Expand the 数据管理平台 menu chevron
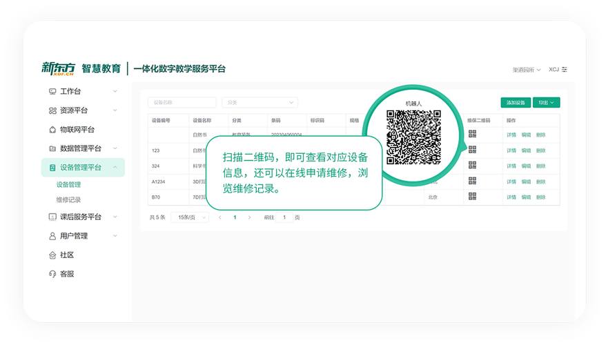Image resolution: width=606 pixels, height=345 pixels. pyautogui.click(x=115, y=148)
